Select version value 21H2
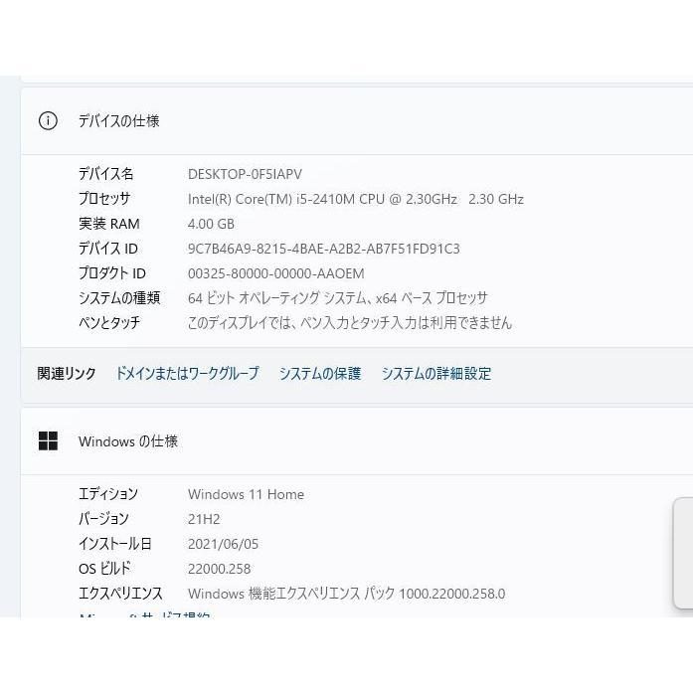The height and width of the screenshot is (693, 693). point(204,519)
